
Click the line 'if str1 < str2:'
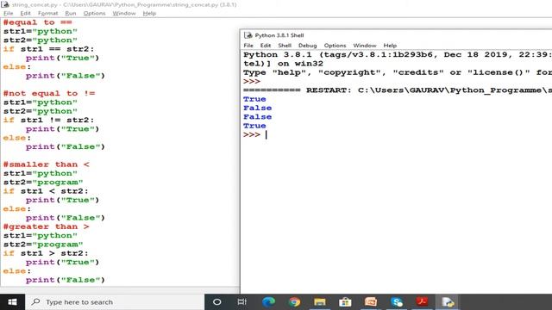46,191
